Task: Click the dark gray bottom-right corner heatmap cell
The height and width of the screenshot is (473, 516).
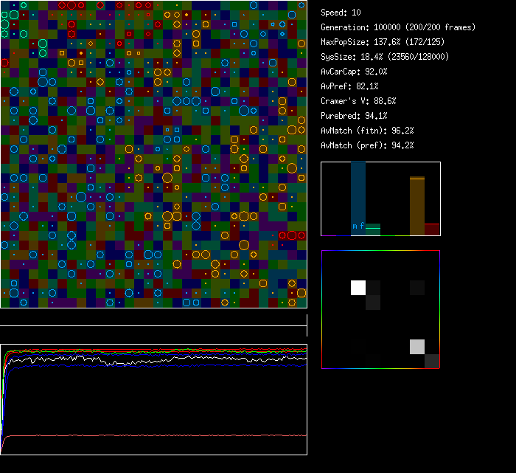Action: 432,361
